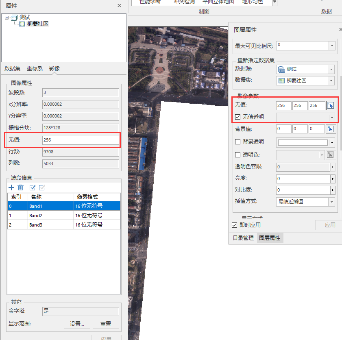Viewport: 342px width, 340px height.
Task: Open the 数据源 dropdown showing 测试
Action: pos(331,70)
